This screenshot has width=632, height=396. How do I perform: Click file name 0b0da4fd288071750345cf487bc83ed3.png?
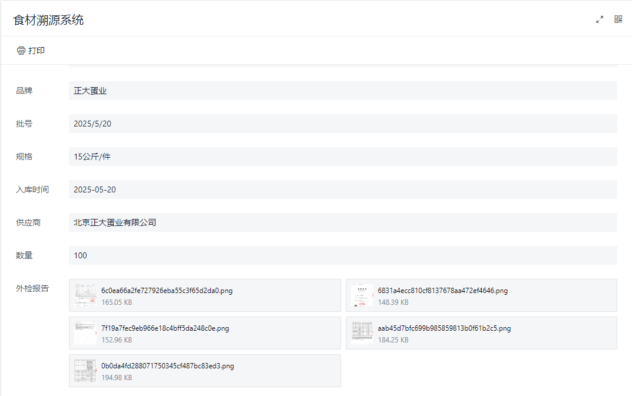tap(167, 366)
